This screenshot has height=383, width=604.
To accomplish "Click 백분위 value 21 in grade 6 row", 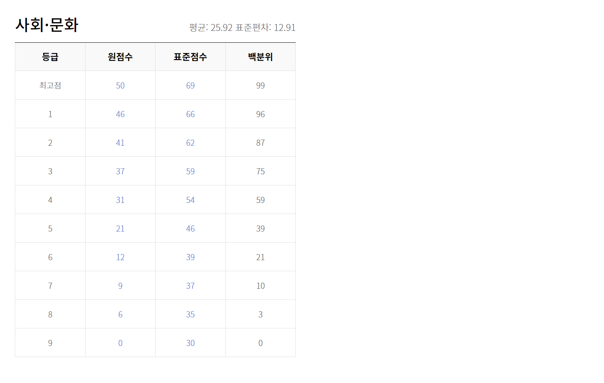I will click(x=261, y=257).
